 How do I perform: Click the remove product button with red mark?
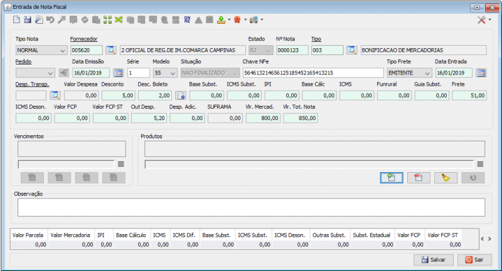tap(419, 178)
